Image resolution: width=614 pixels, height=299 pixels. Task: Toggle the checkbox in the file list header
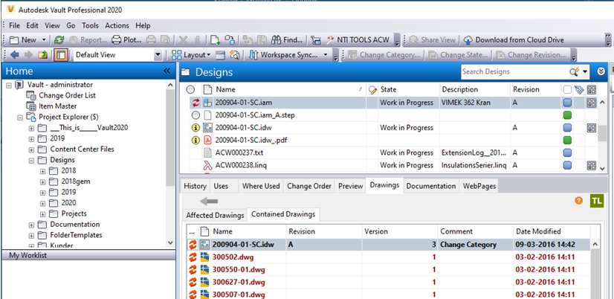(x=567, y=90)
